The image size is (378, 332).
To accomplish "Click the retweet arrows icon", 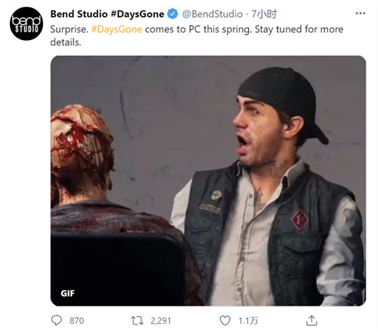I will (x=137, y=321).
